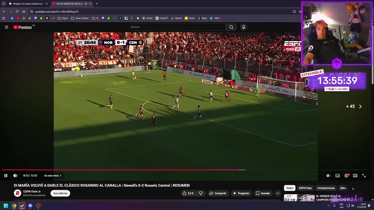Open ESPN Fans channel avatar

tap(18, 193)
